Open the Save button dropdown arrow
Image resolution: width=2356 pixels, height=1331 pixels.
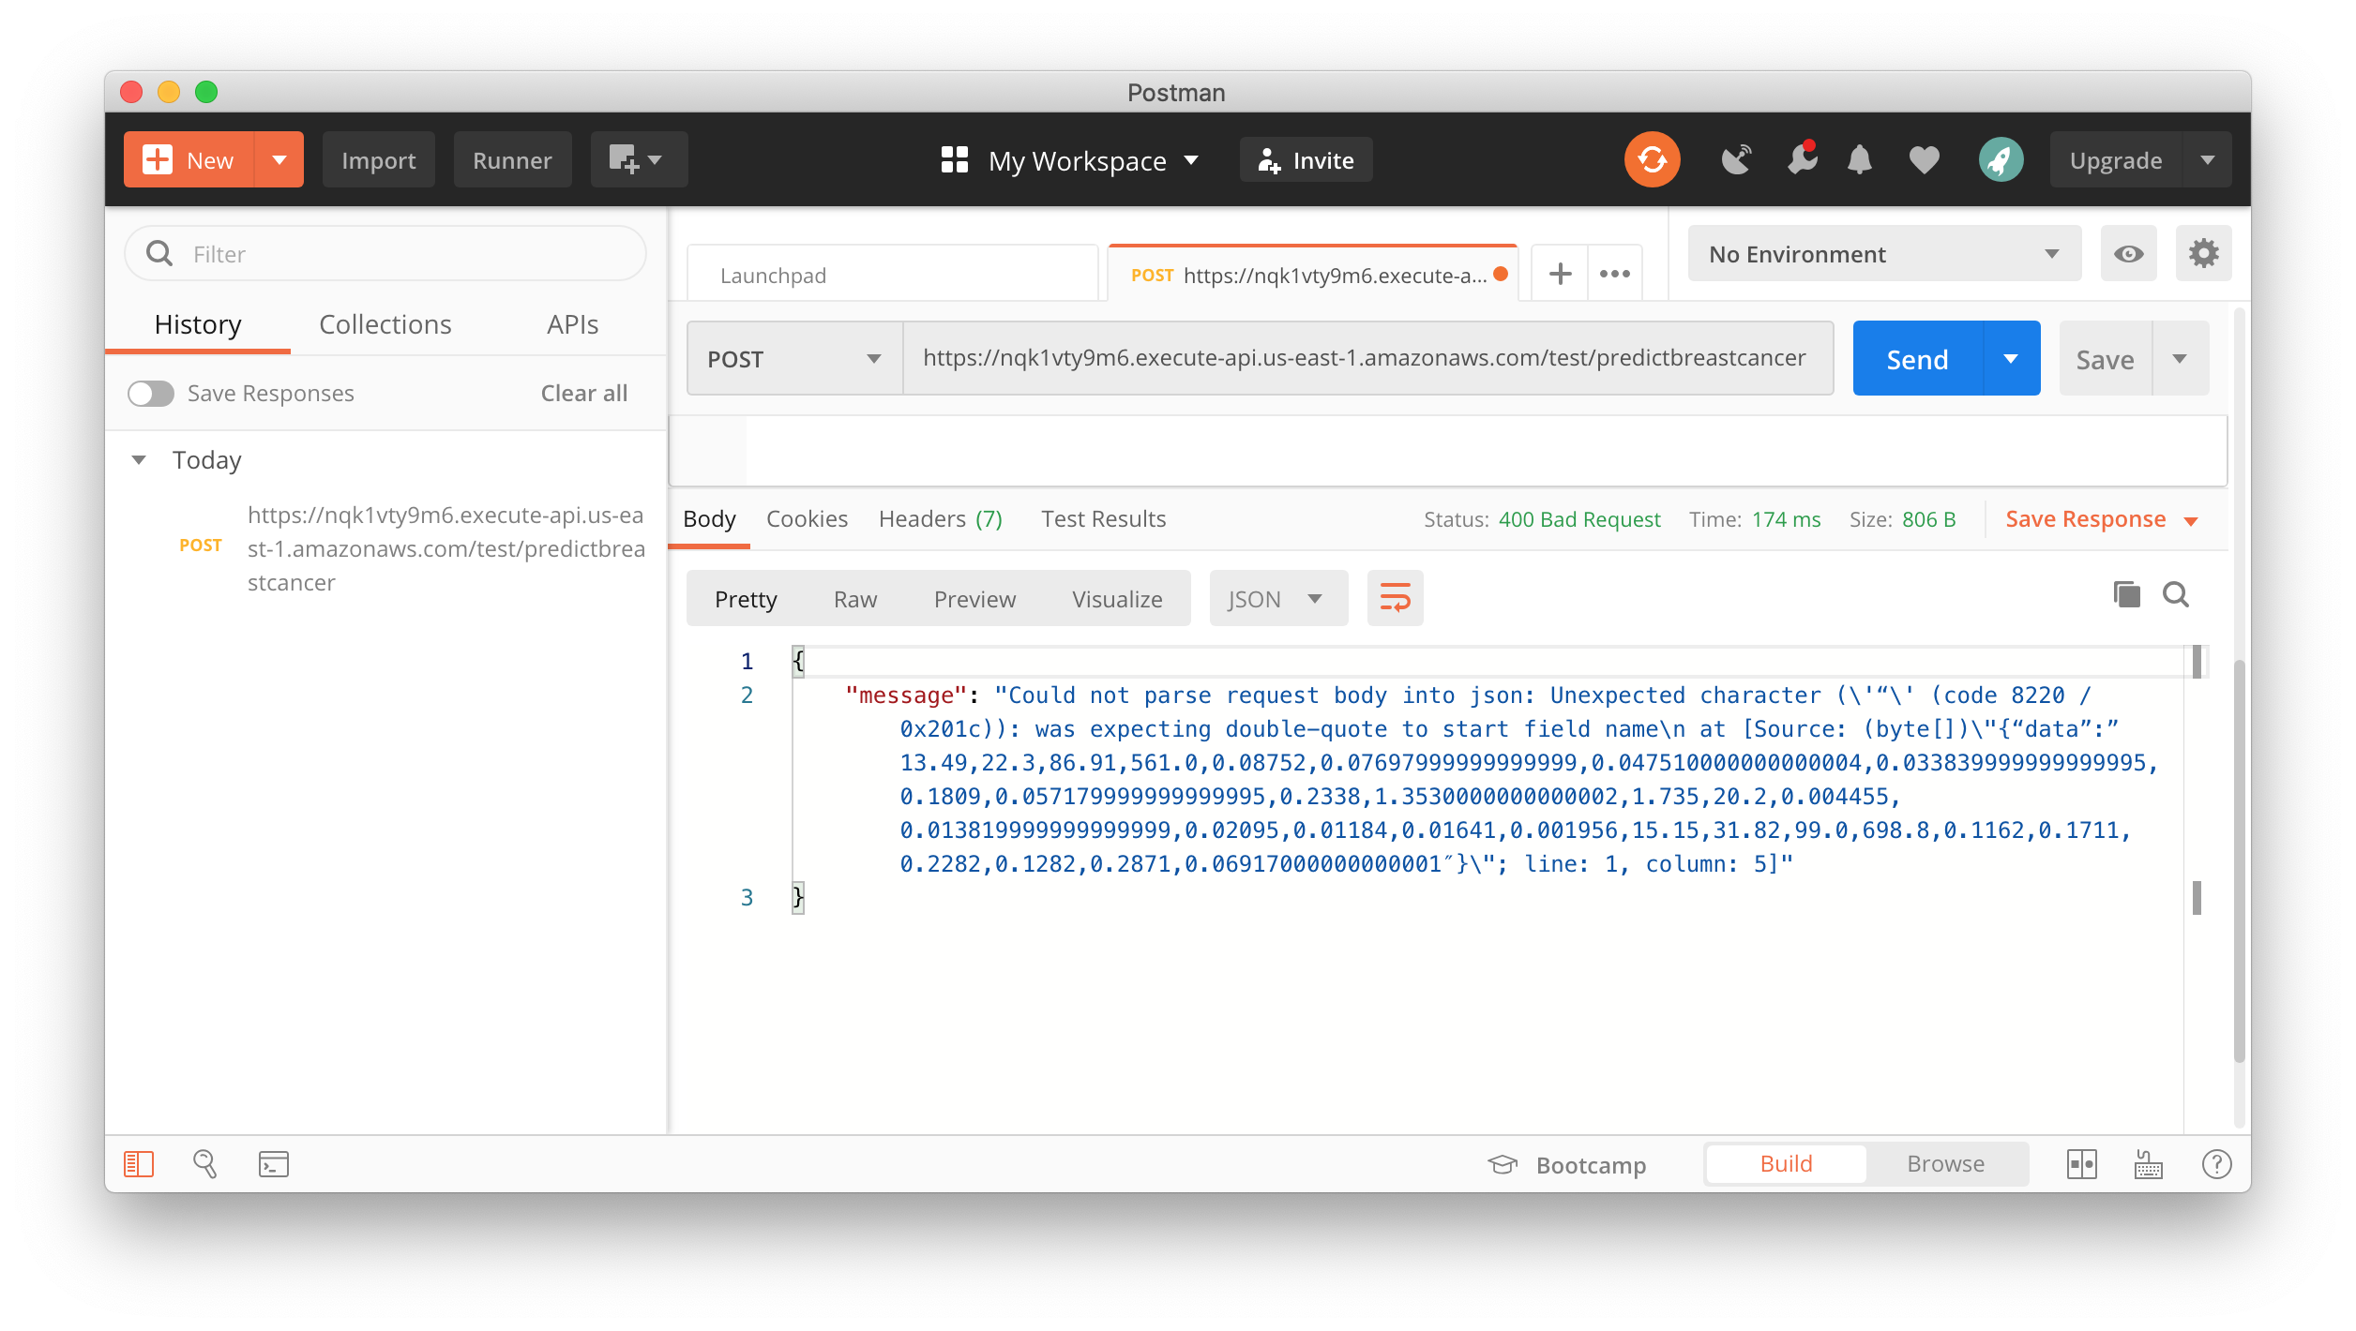[2180, 358]
